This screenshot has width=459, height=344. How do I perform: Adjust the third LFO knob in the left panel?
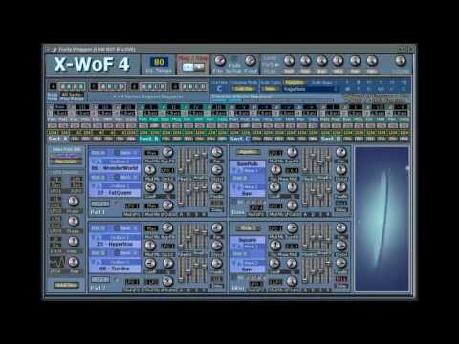point(74,242)
